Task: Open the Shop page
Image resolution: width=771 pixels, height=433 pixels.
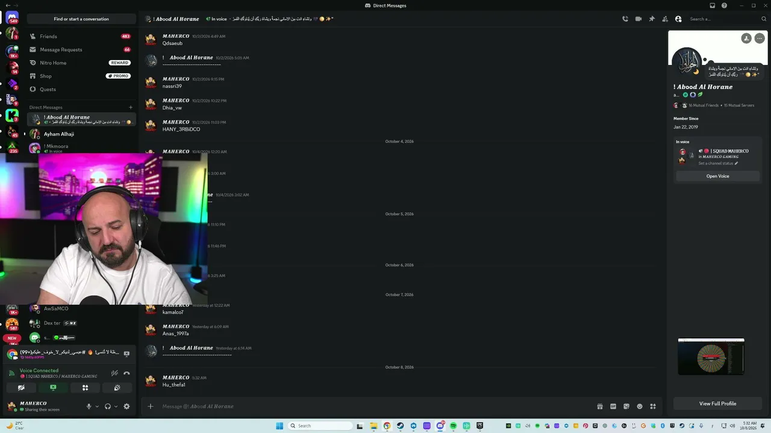Action: click(81, 76)
